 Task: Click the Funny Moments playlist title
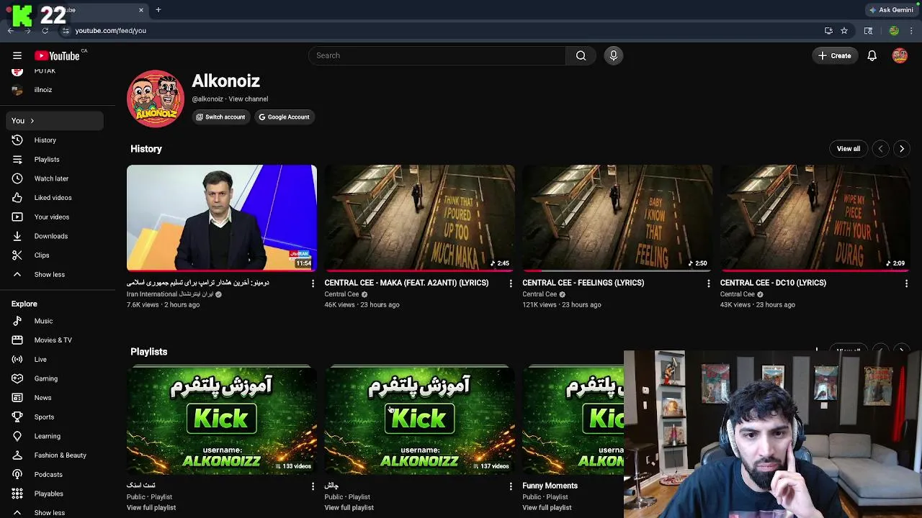550,486
